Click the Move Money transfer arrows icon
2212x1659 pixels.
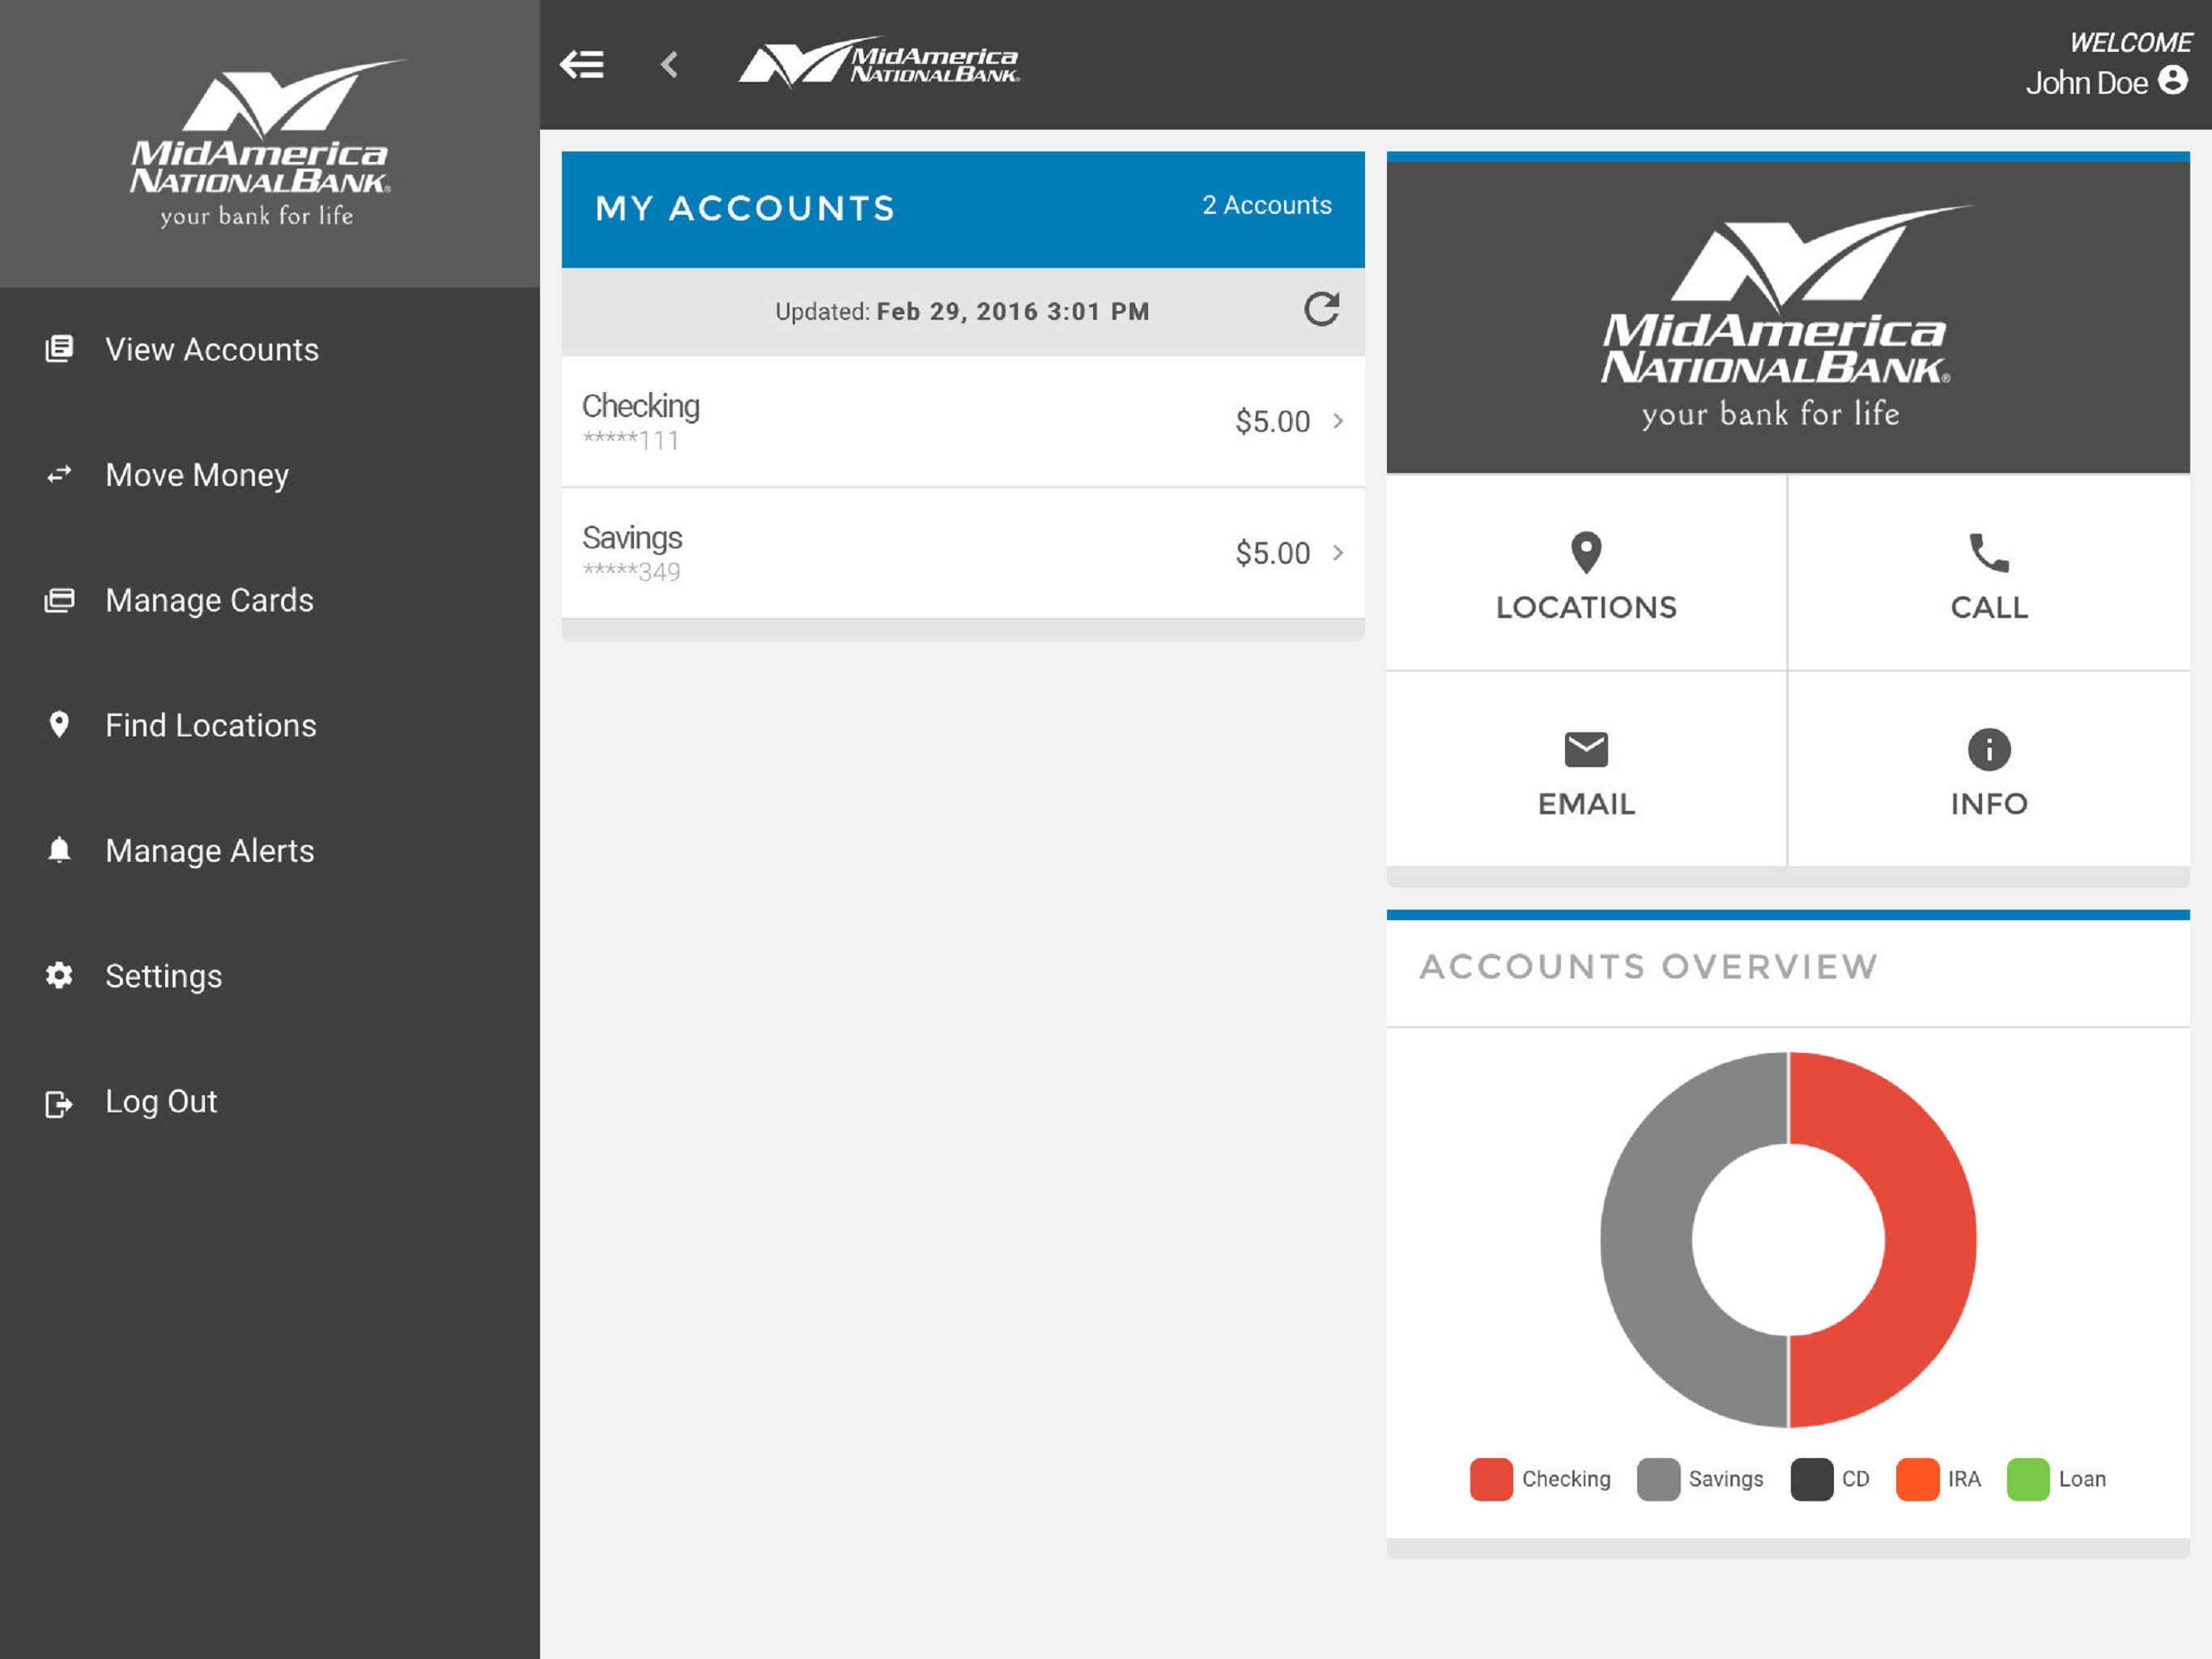(x=59, y=474)
